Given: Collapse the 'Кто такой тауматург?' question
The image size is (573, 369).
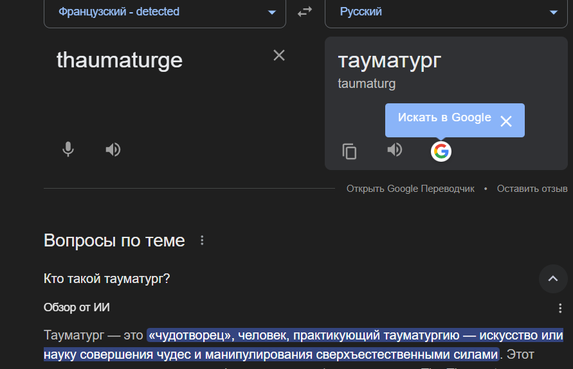Looking at the screenshot, I should (552, 278).
